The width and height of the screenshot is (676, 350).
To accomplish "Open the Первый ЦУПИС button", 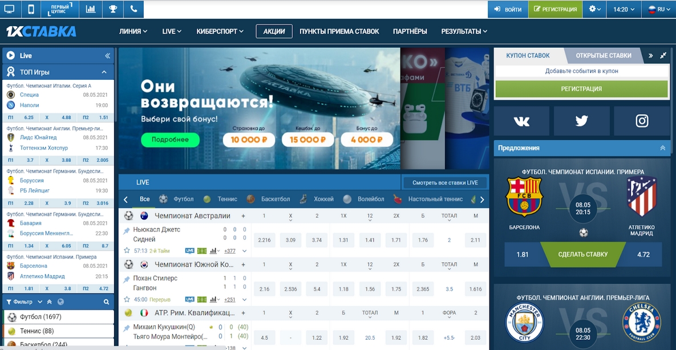I will click(x=60, y=9).
